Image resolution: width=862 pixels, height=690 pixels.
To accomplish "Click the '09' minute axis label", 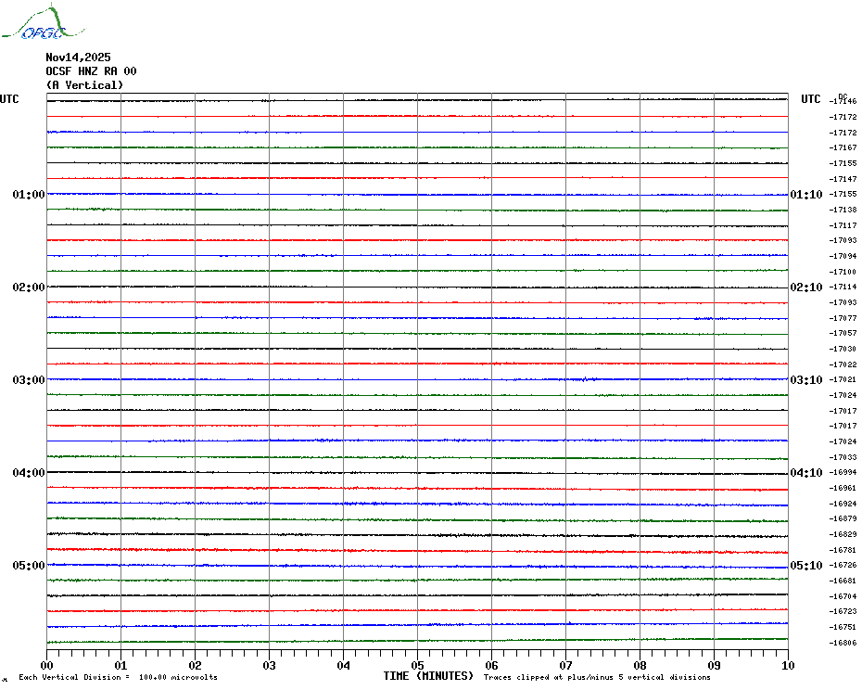I will point(714,665).
